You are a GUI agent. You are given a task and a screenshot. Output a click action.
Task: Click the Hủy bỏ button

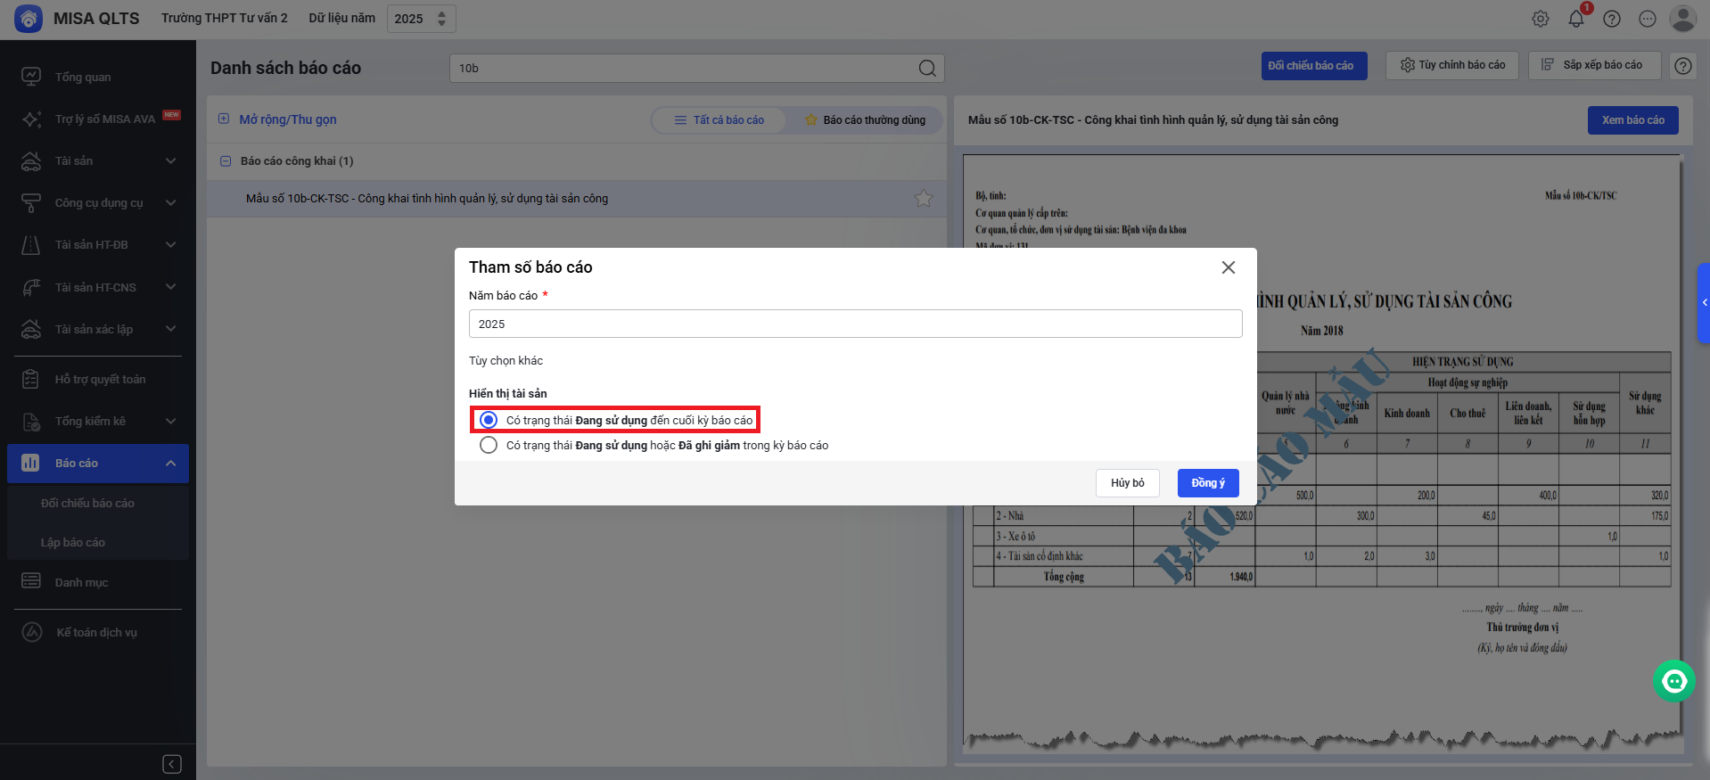click(x=1127, y=483)
